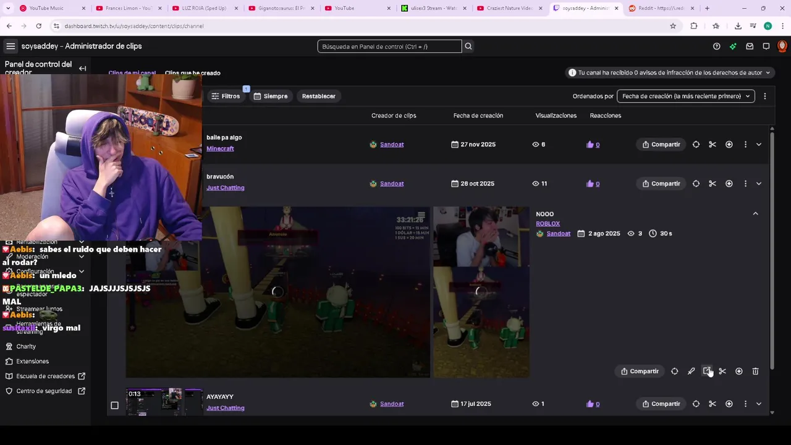Open scissors icon for AYAYAYY clip

point(713,404)
